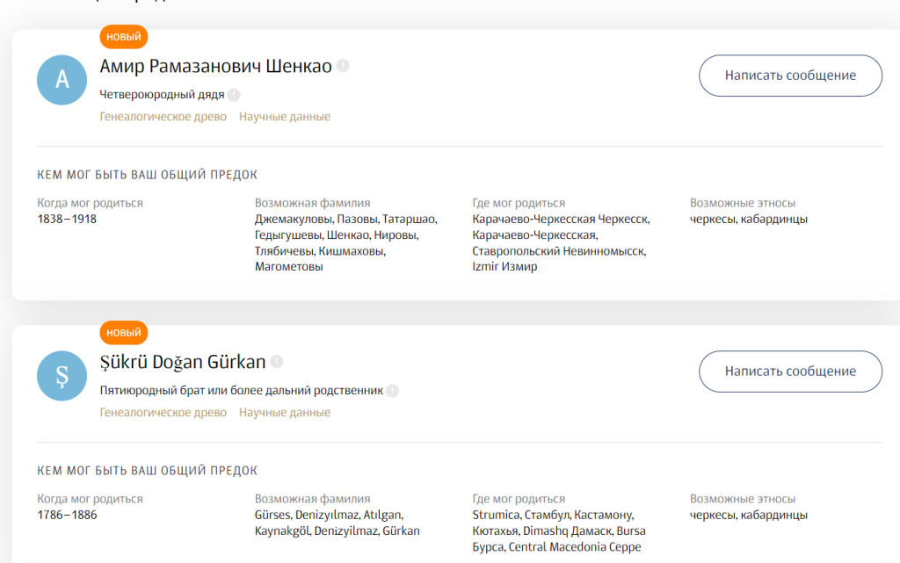Click the info icon beside Амир Рамазанович Шенкао
Screen dimensions: 900x563
343,66
